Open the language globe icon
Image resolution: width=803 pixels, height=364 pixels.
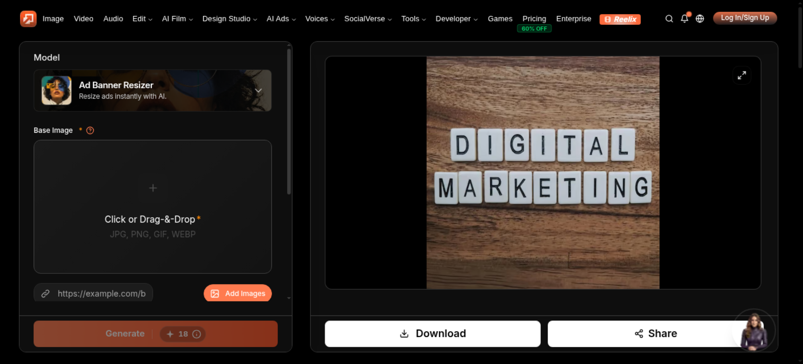[x=700, y=19]
